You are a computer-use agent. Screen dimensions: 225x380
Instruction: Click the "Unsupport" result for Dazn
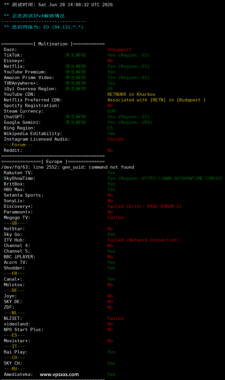coord(119,50)
